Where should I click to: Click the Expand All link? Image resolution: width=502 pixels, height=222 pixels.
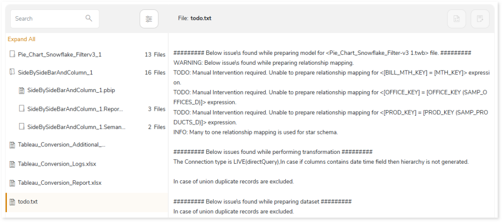pyautogui.click(x=22, y=39)
